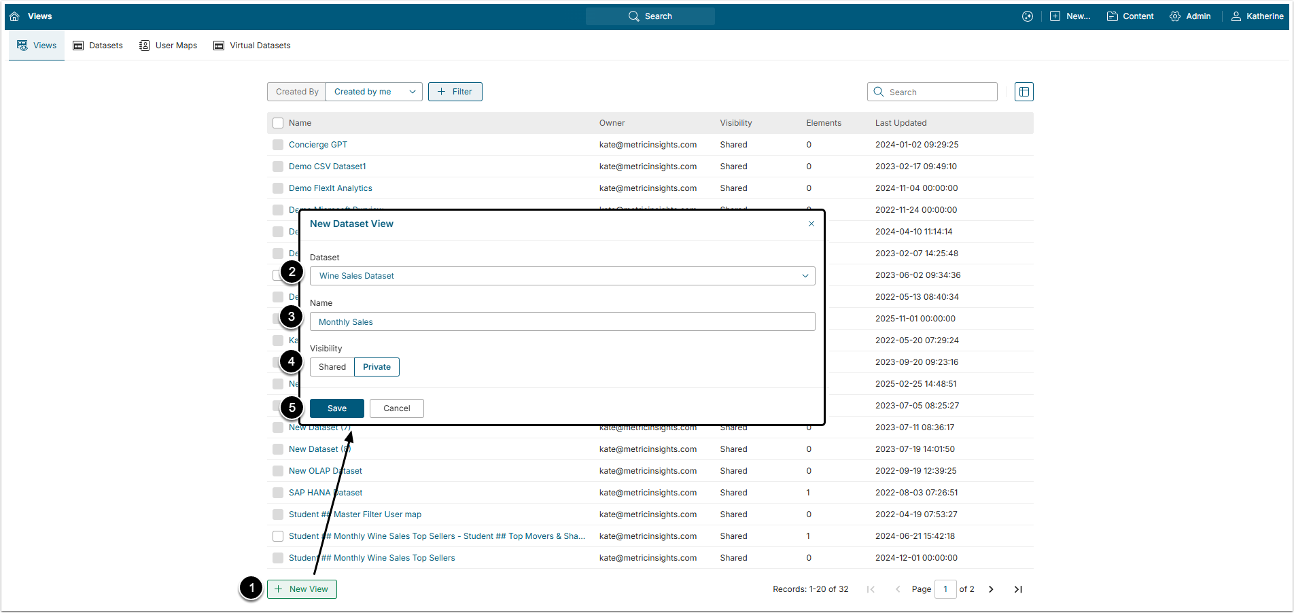Open the Content menu in header

[1130, 16]
